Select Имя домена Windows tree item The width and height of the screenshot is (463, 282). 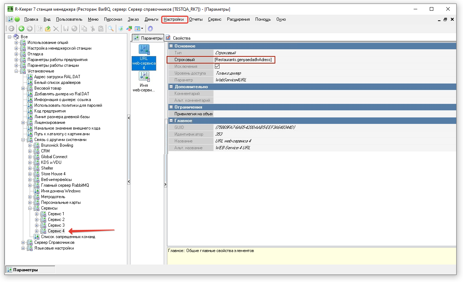click(x=61, y=191)
